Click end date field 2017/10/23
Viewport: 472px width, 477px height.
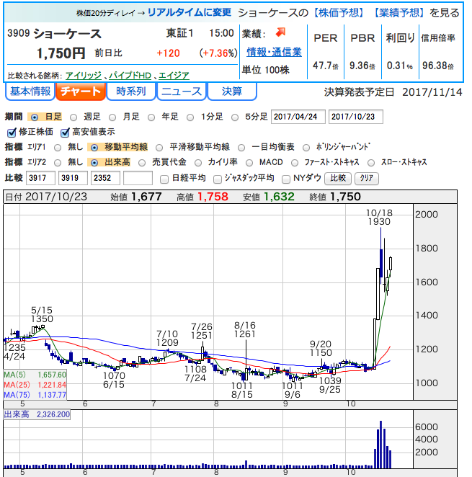356,117
